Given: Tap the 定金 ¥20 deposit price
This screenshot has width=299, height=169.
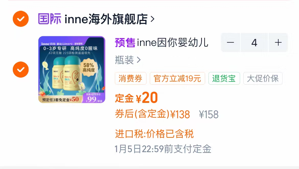Looking at the screenshot, I should [x=136, y=98].
